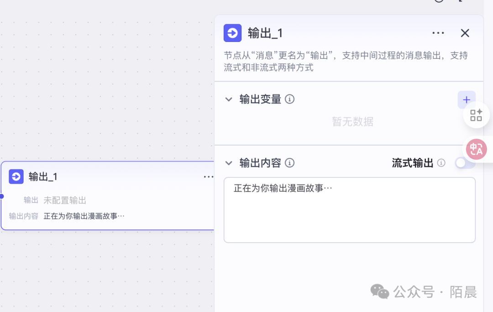This screenshot has width=493, height=312.
Task: Add a new output variable
Action: 466,99
